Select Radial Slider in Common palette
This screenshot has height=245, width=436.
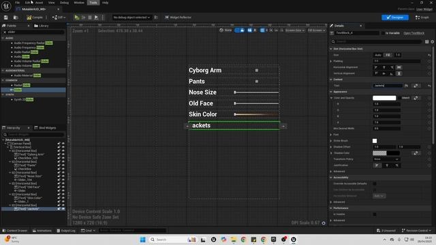22,85
